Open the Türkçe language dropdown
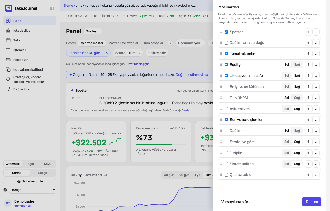The width and height of the screenshot is (330, 211). click(32, 190)
